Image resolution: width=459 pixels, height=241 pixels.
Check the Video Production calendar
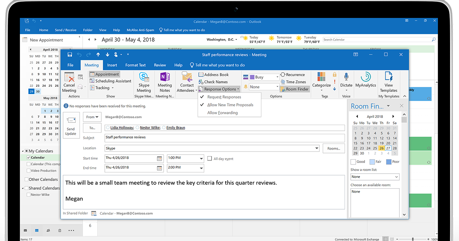29,171
